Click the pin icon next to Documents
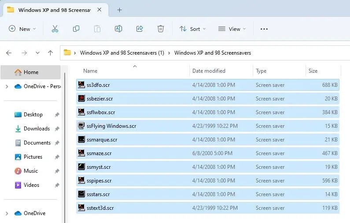Viewport: 350px width, 223px height. (57, 143)
